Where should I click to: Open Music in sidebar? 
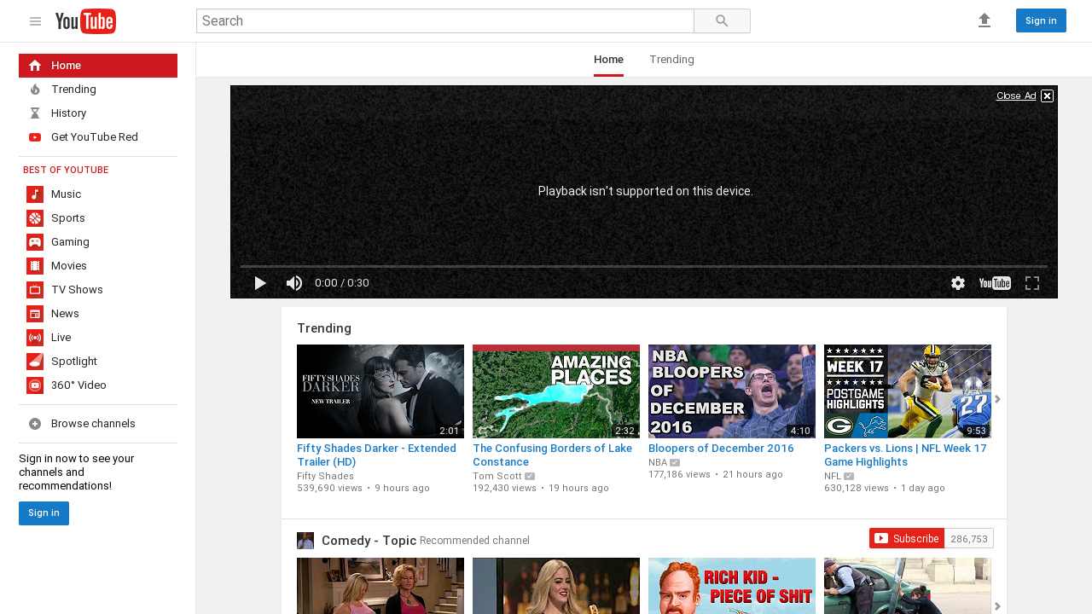pos(98,194)
